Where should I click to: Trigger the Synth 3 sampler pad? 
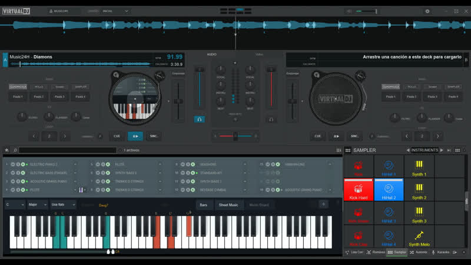(419, 214)
